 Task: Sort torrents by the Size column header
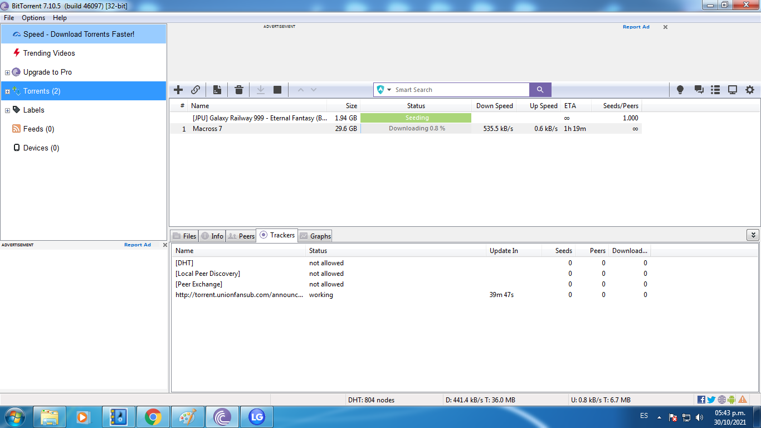pos(343,105)
